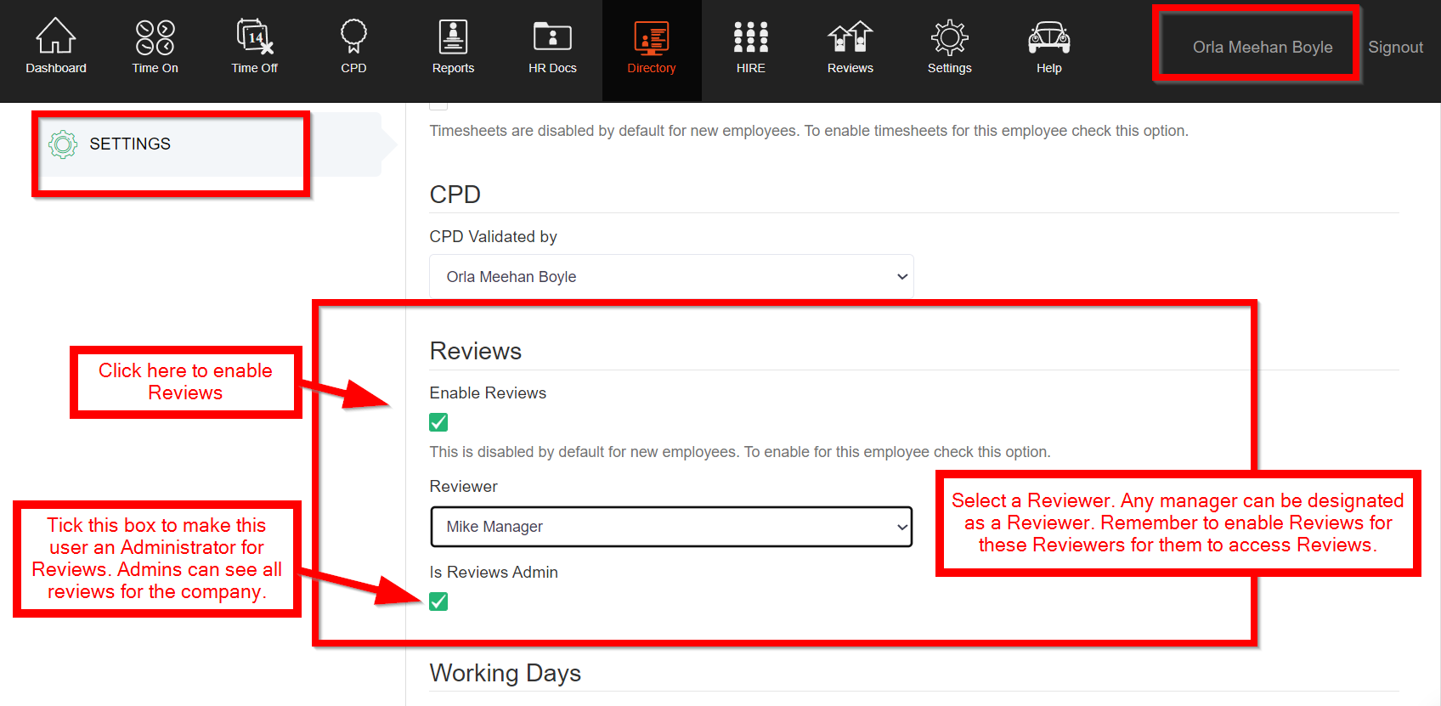Open the CPD ribbon badge icon
This screenshot has height=706, width=1441.
353,37
